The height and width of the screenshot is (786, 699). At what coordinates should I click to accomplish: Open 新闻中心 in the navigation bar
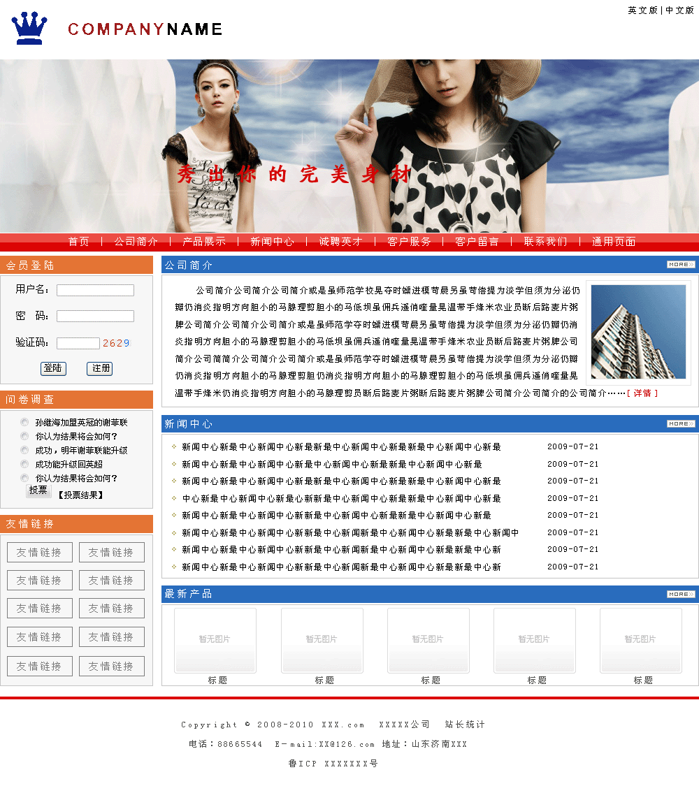[272, 242]
